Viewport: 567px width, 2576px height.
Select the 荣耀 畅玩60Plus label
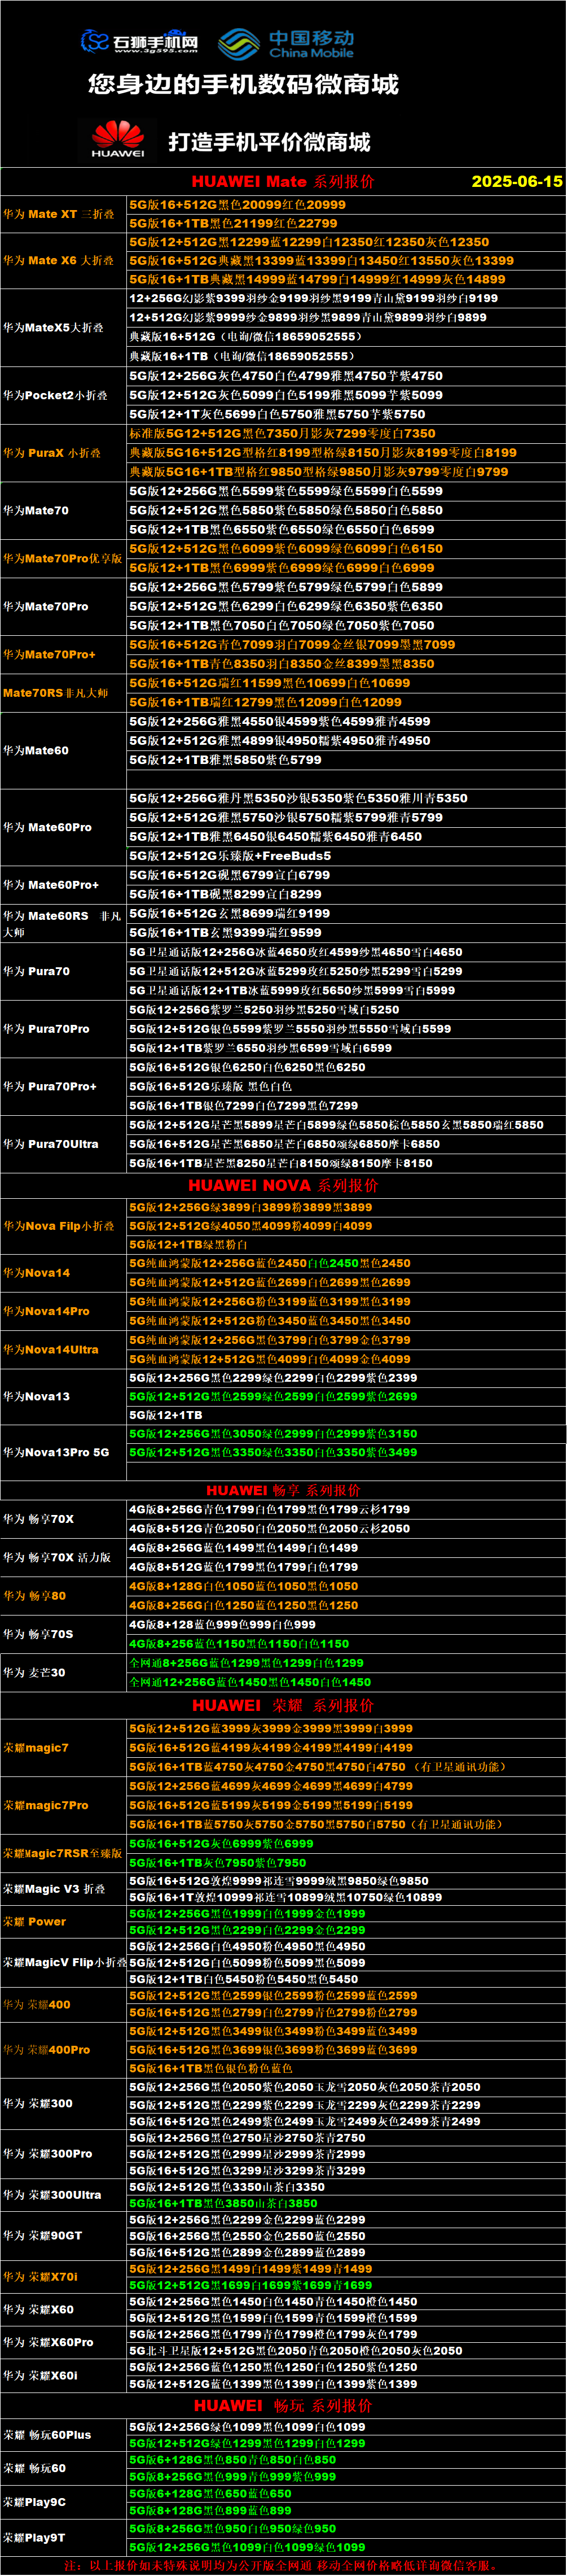click(47, 2435)
